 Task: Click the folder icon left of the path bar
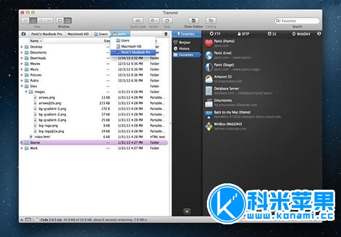pos(24,34)
